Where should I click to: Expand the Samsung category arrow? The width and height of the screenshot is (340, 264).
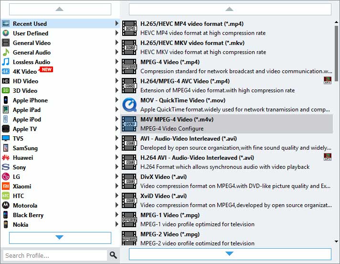click(x=117, y=148)
